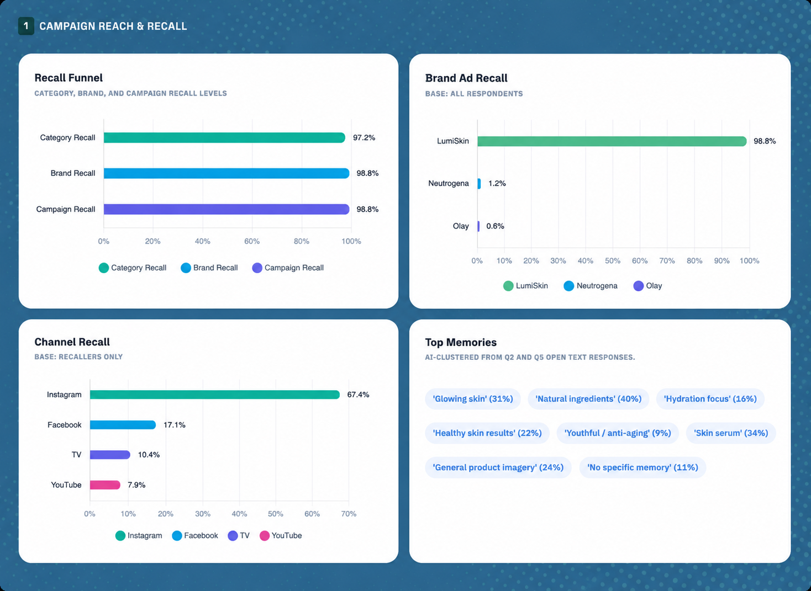Click the 17.1% Facebook value label
The height and width of the screenshot is (591, 811).
tap(175, 425)
